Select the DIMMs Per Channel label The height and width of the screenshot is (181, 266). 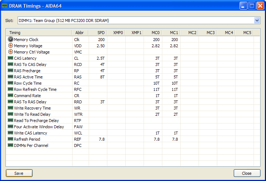31,145
